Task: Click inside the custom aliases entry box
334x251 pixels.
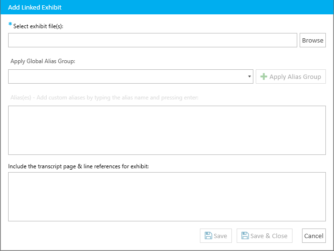Action: click(167, 130)
